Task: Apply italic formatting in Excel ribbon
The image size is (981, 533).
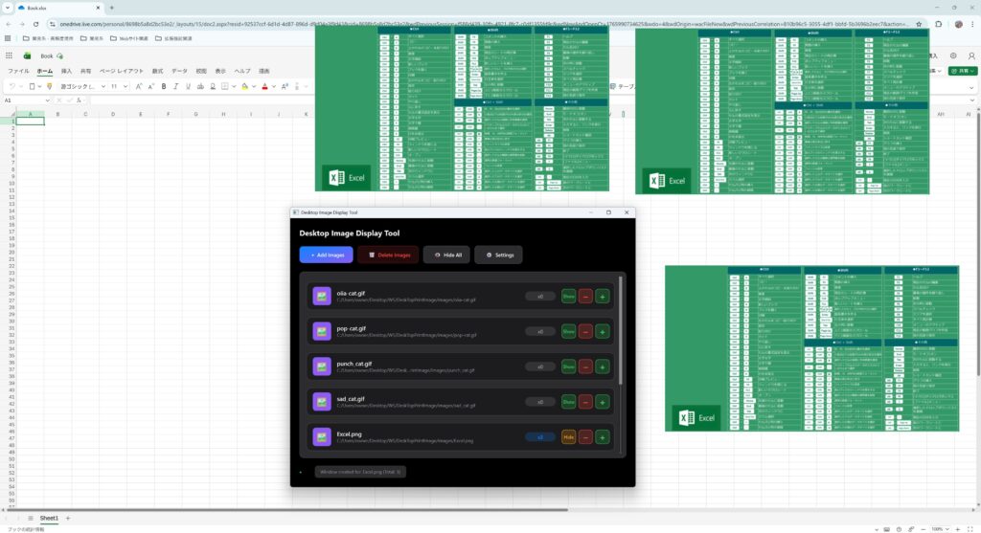Action: coord(175,86)
